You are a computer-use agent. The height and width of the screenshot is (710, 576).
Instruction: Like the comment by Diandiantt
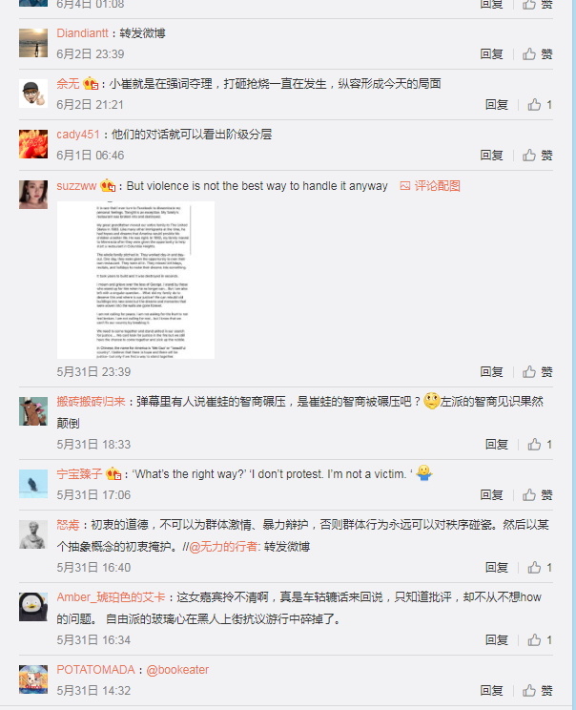coord(537,54)
